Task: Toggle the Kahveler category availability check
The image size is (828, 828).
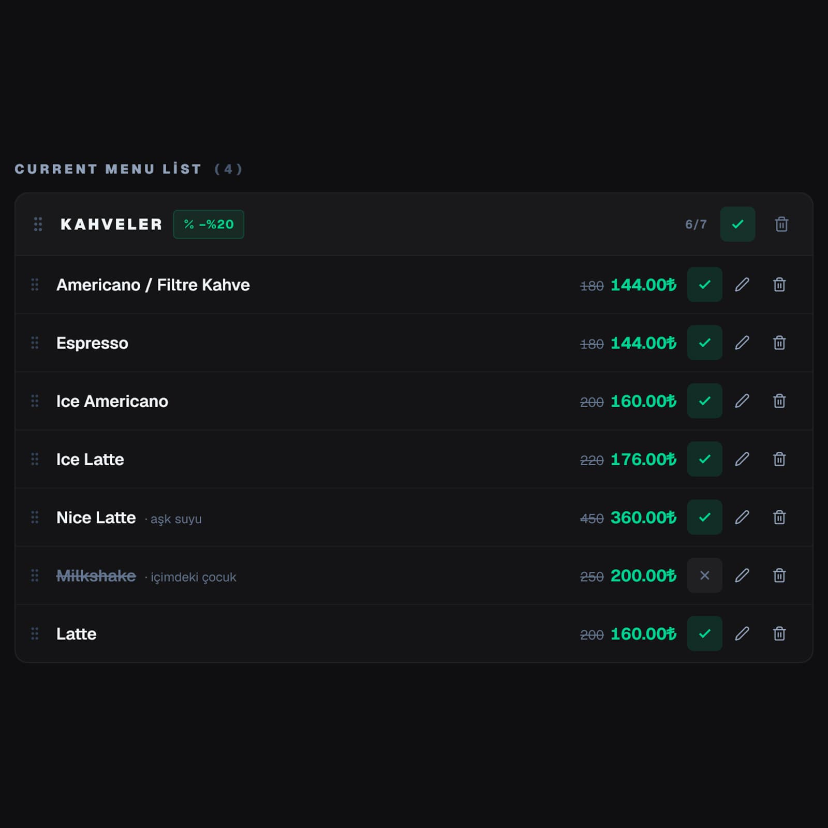Action: pos(737,224)
